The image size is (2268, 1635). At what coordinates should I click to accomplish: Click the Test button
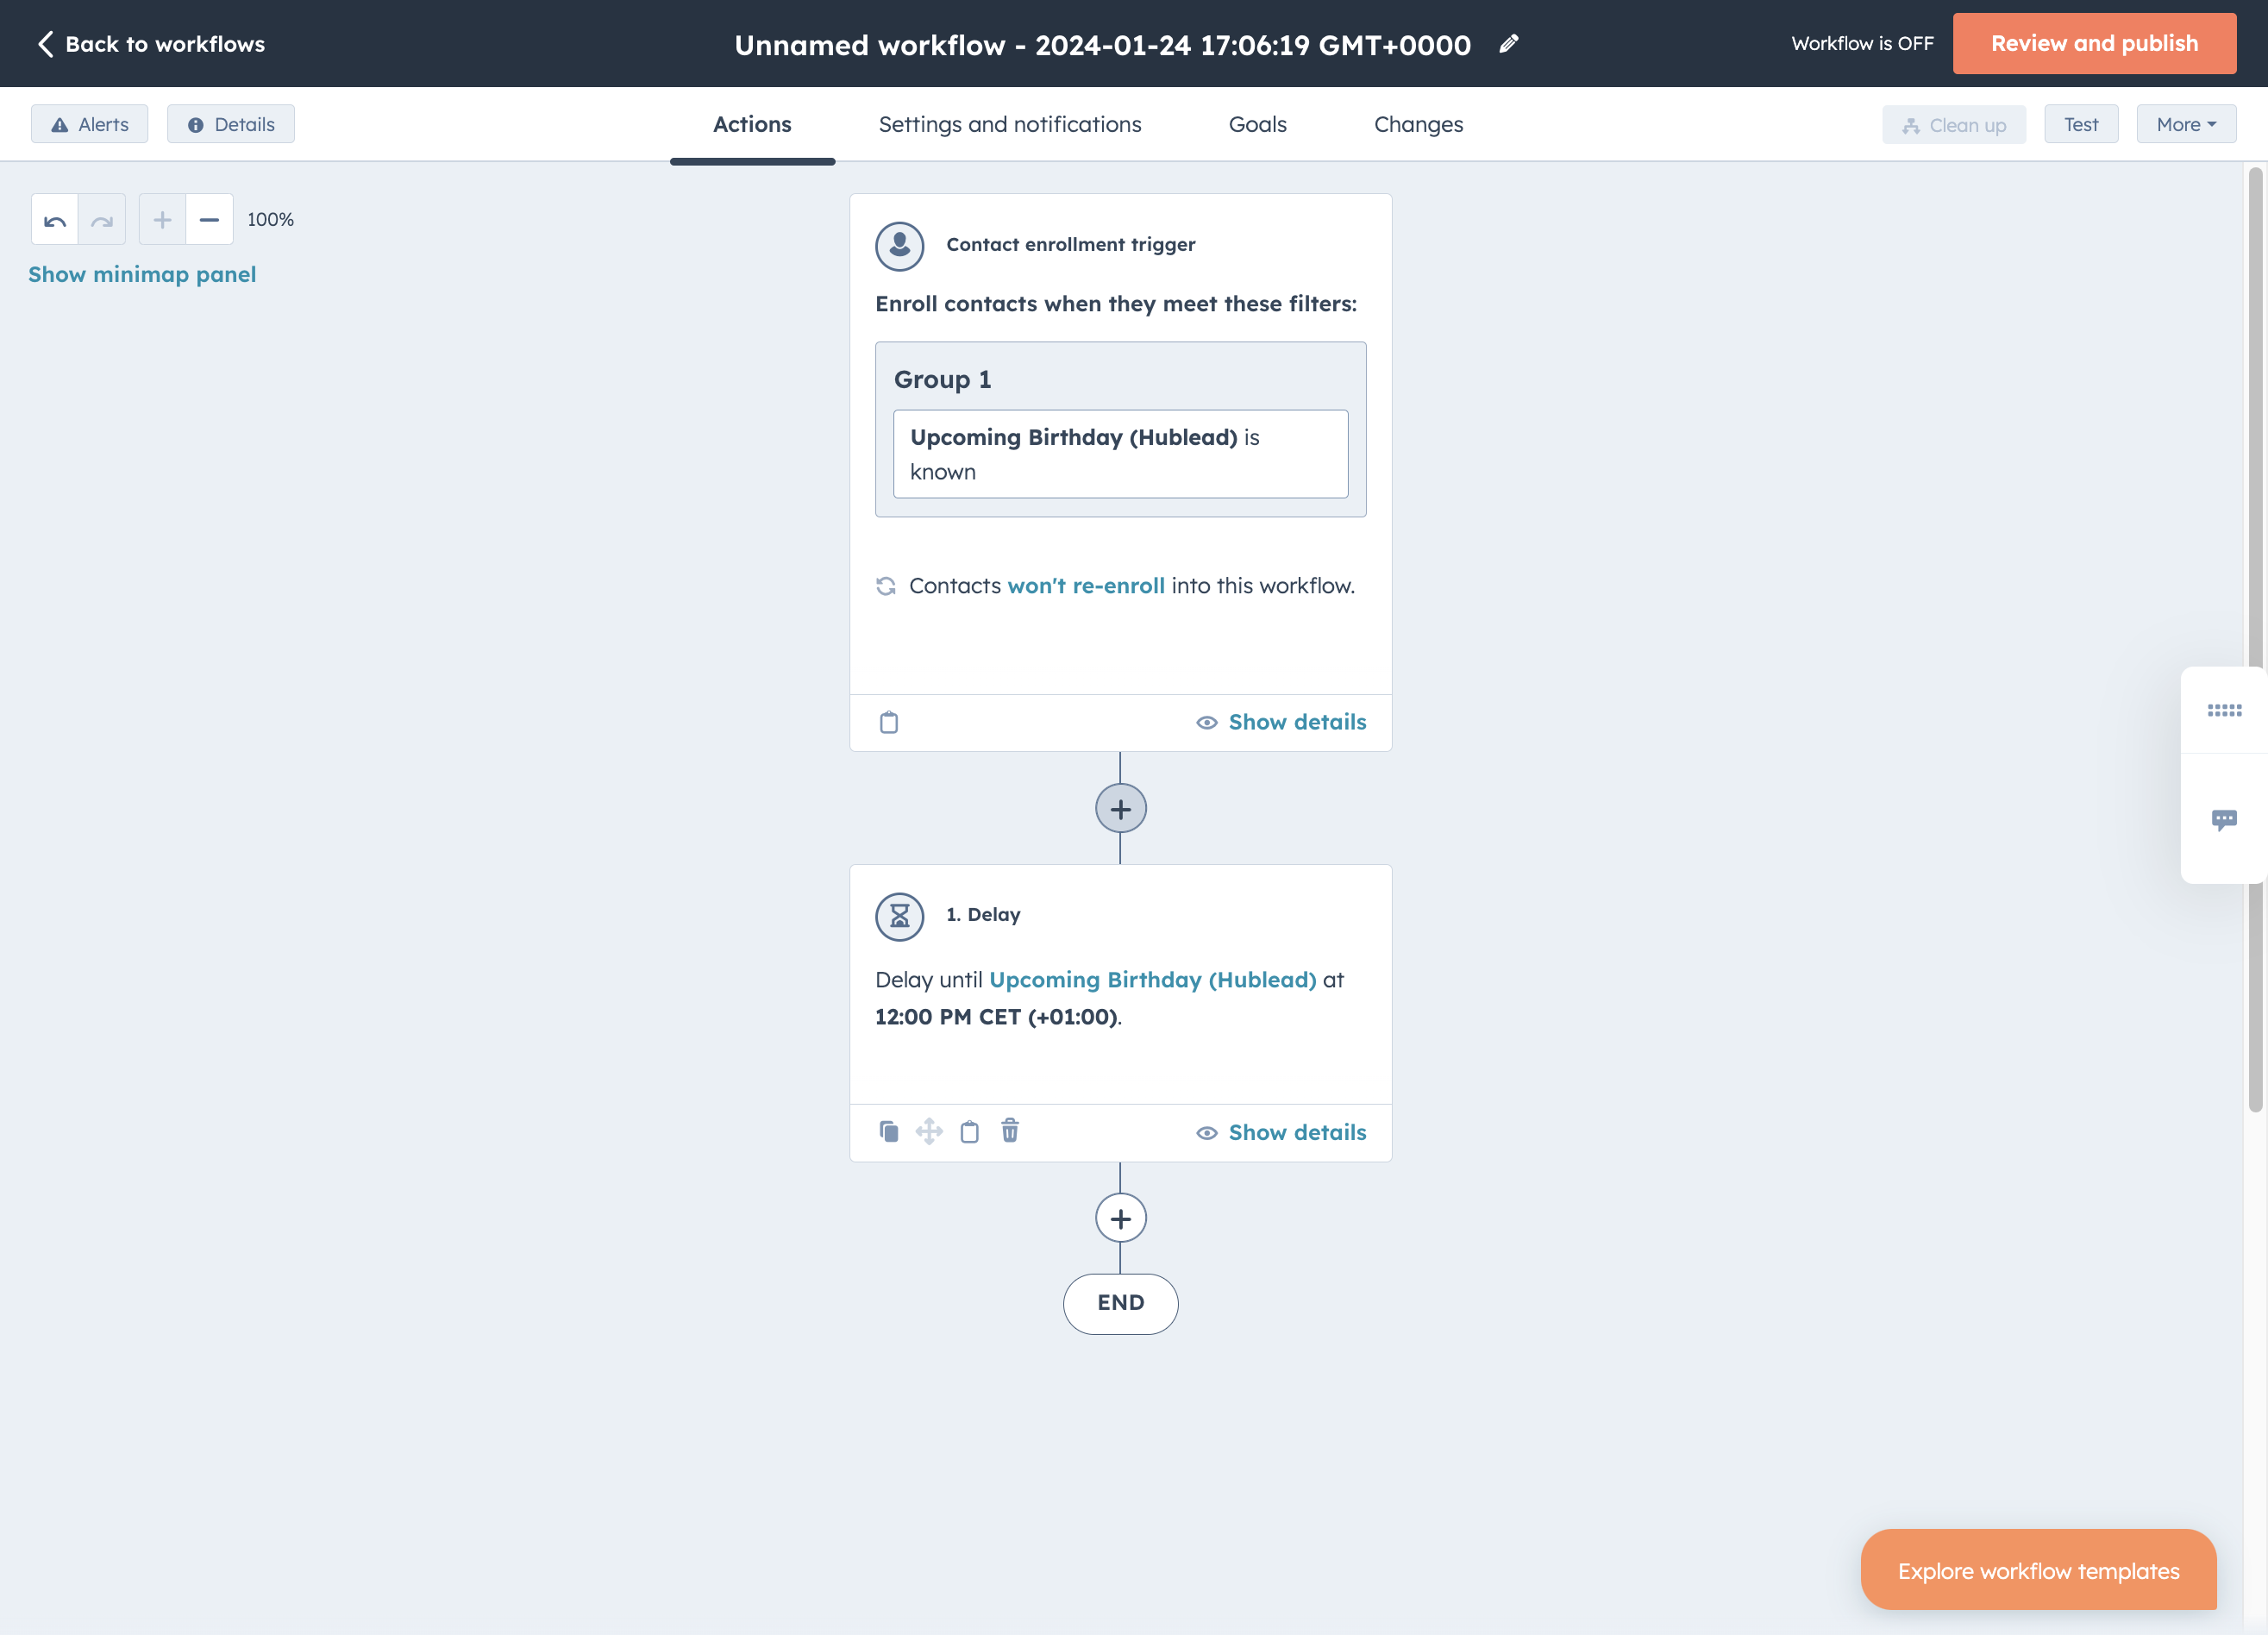click(x=2081, y=124)
